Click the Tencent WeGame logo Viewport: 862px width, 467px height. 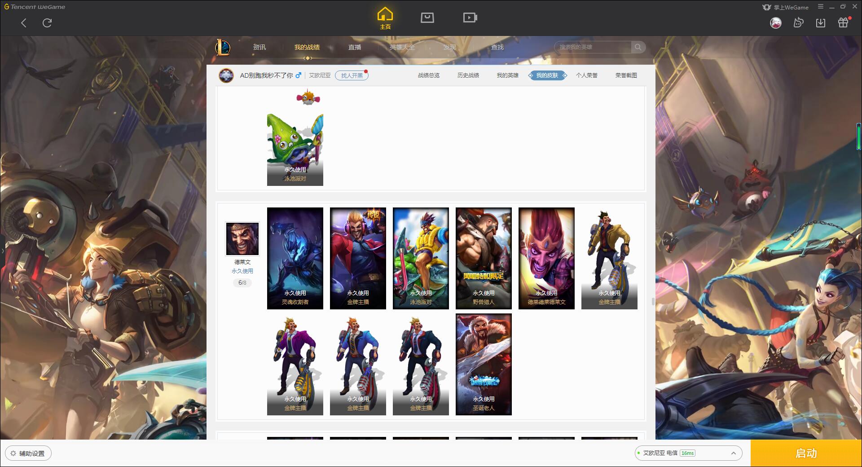(x=35, y=7)
